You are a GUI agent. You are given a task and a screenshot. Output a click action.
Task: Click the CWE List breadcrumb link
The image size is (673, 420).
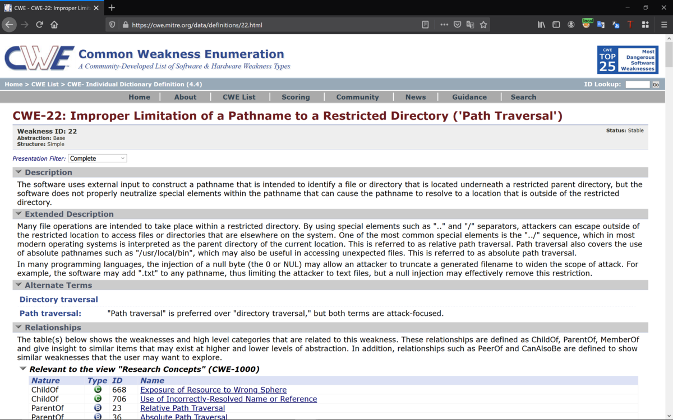tap(45, 84)
